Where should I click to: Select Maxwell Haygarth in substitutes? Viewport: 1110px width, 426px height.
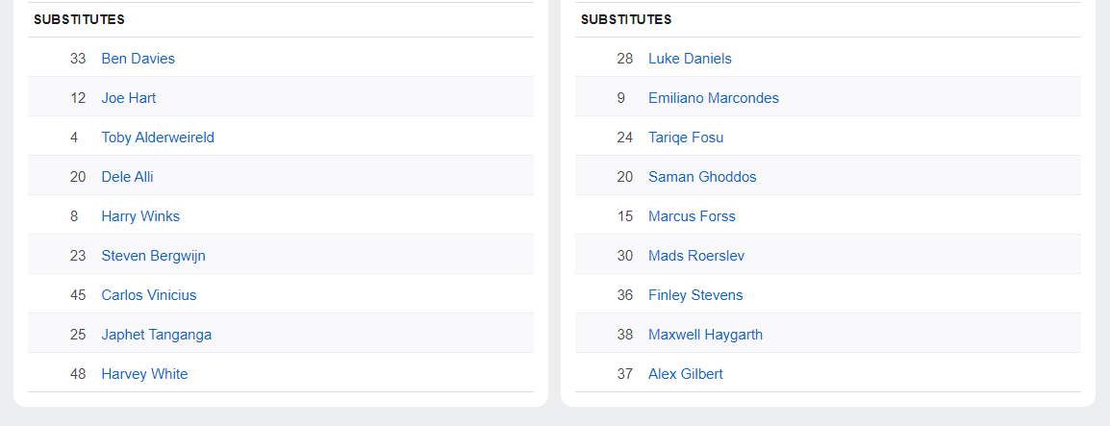[x=705, y=335]
